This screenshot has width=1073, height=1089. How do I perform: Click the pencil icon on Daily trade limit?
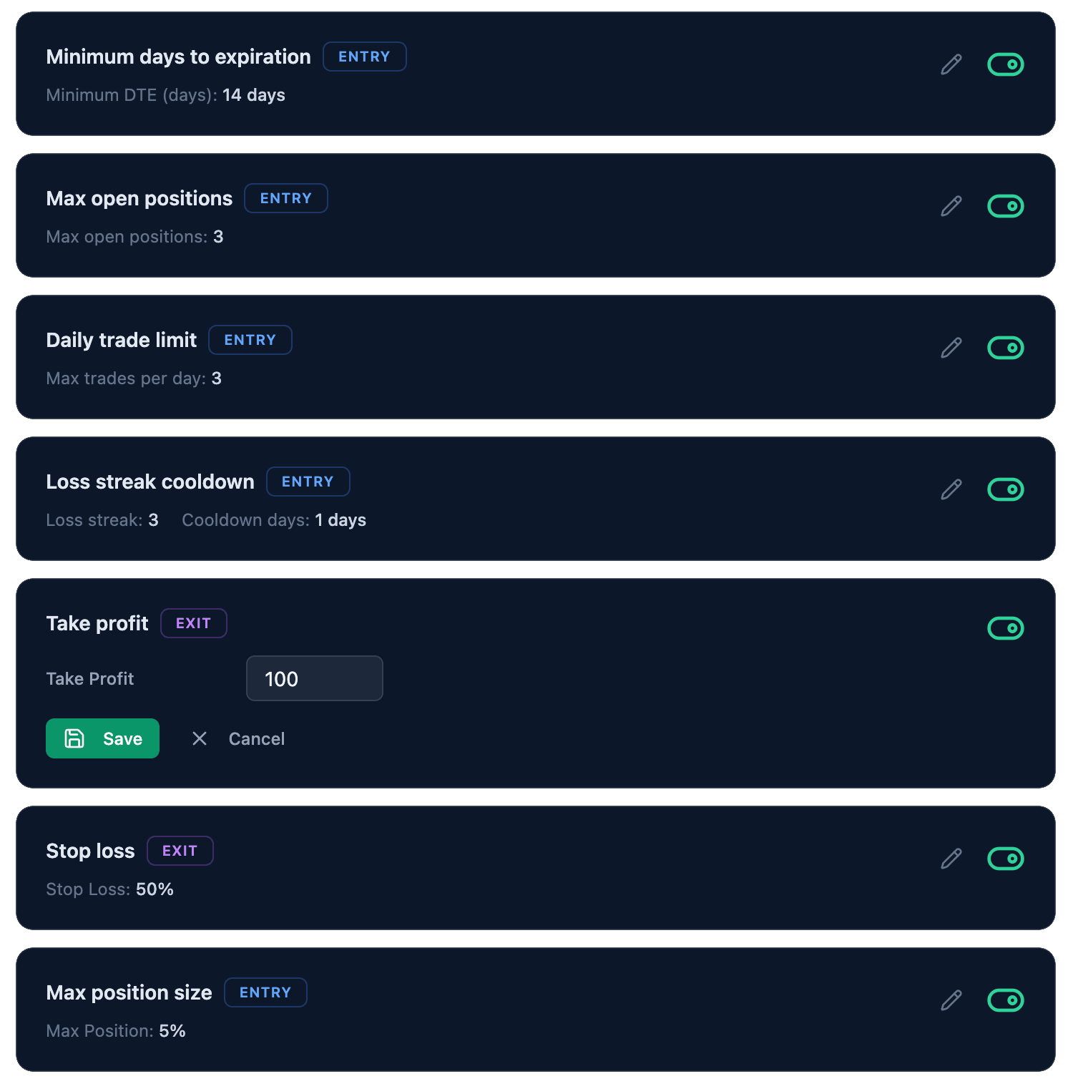[x=951, y=348]
